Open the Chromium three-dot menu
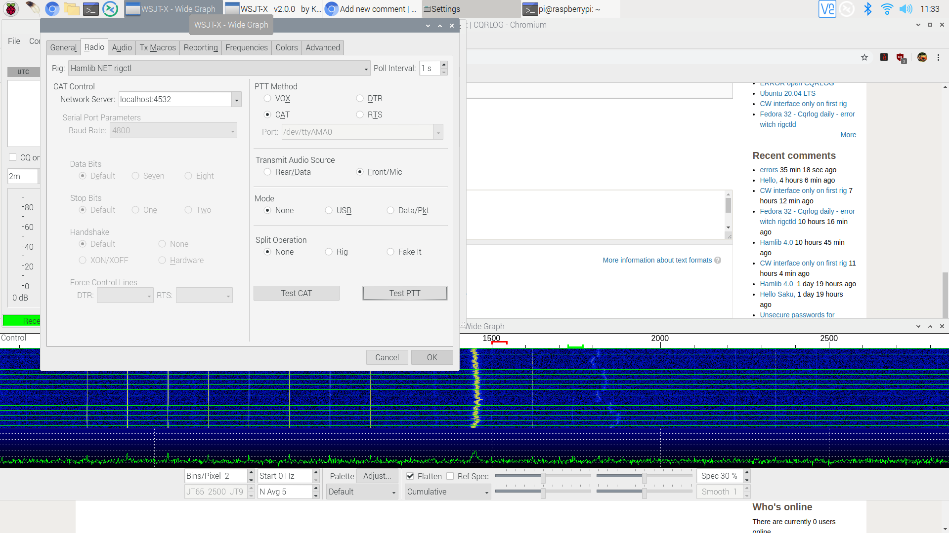Image resolution: width=949 pixels, height=533 pixels. [x=938, y=57]
